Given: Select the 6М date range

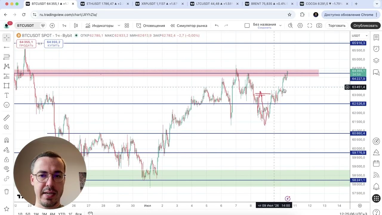Looking at the screenshot, I should (53, 214).
